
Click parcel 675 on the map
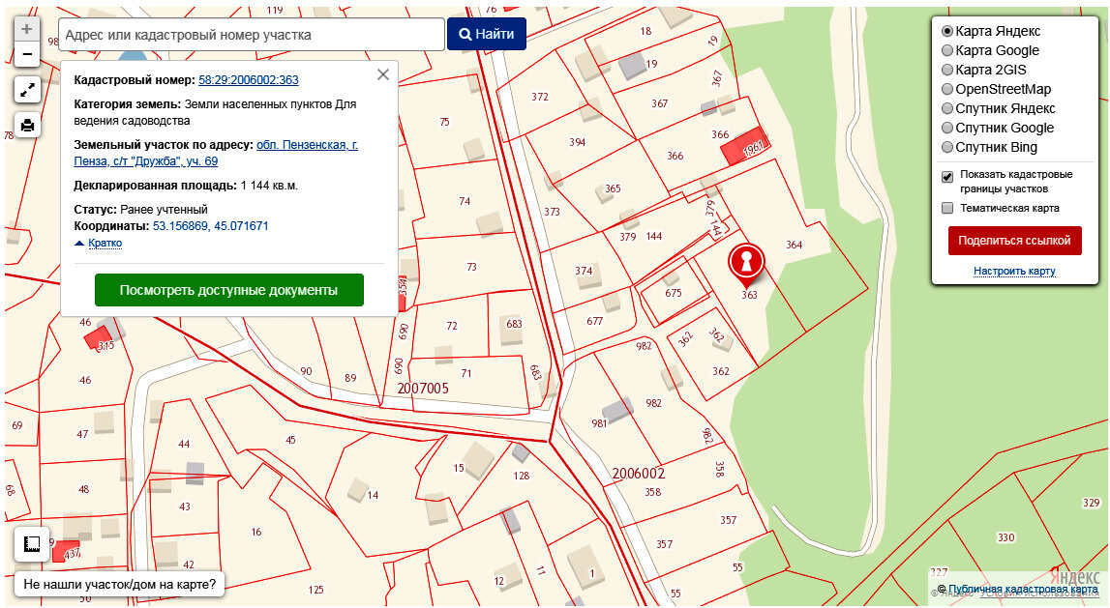[x=674, y=293]
